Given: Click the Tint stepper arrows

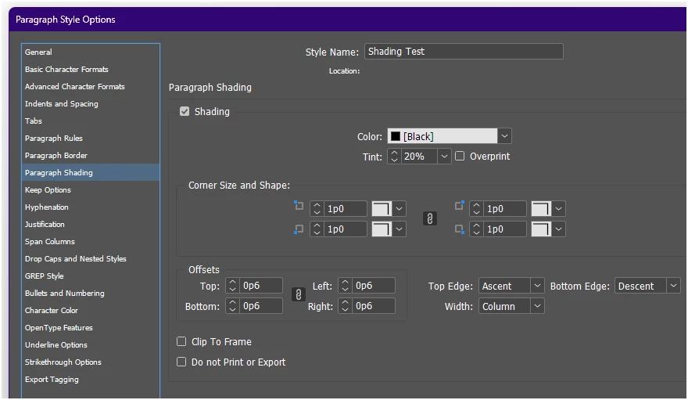Looking at the screenshot, I should [x=394, y=157].
